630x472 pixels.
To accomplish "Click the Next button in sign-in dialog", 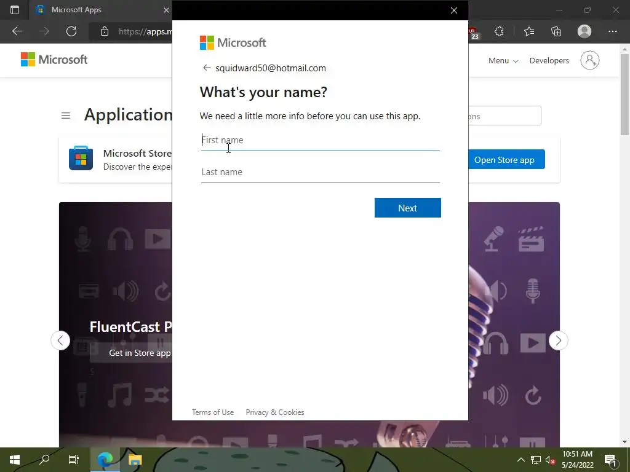I will tap(407, 208).
